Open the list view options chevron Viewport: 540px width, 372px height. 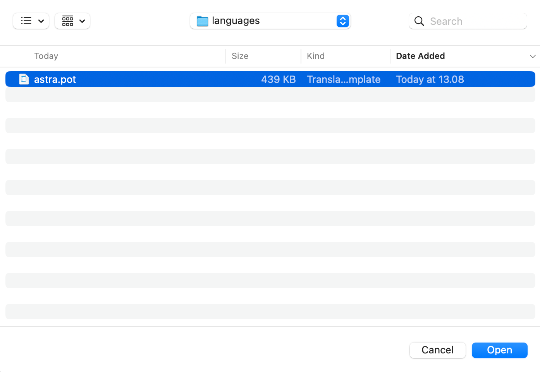41,21
